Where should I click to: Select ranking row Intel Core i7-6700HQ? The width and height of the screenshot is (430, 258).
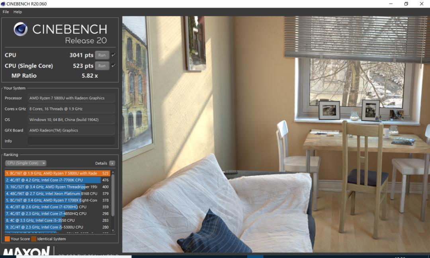click(x=57, y=207)
